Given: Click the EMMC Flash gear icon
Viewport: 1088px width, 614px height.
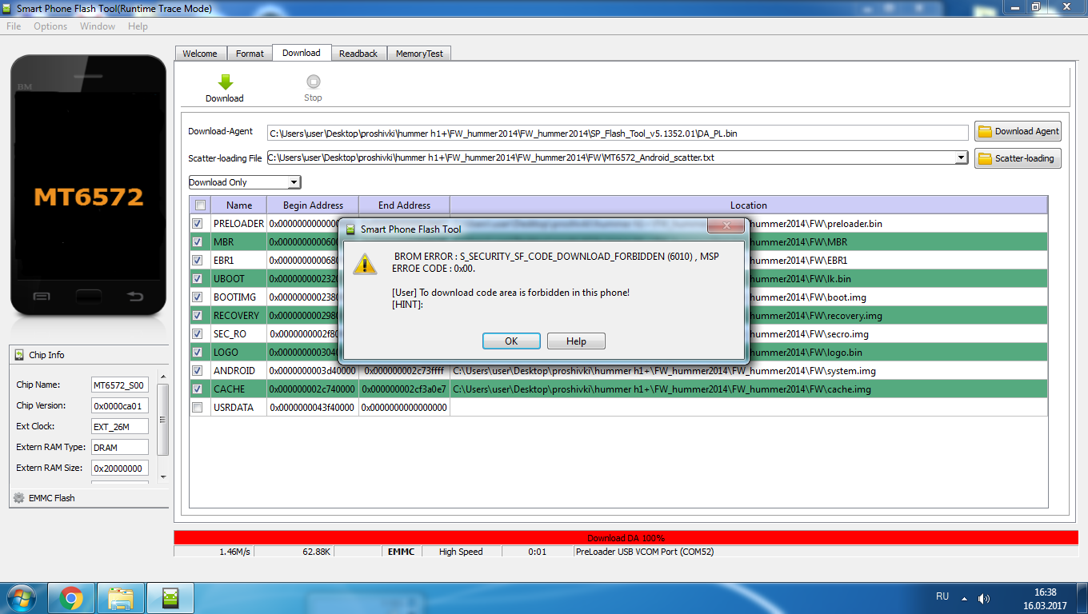Looking at the screenshot, I should pyautogui.click(x=19, y=498).
